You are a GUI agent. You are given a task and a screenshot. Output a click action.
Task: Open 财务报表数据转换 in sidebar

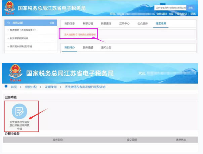point(21,38)
